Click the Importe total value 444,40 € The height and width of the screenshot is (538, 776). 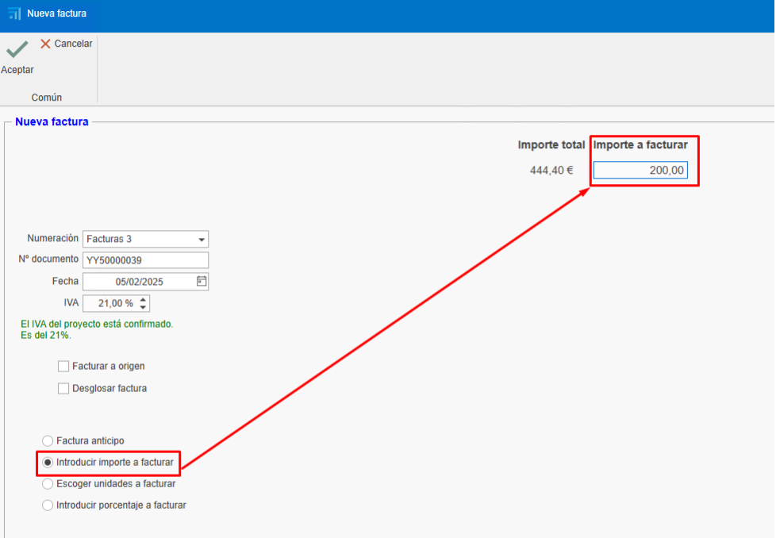click(x=551, y=170)
